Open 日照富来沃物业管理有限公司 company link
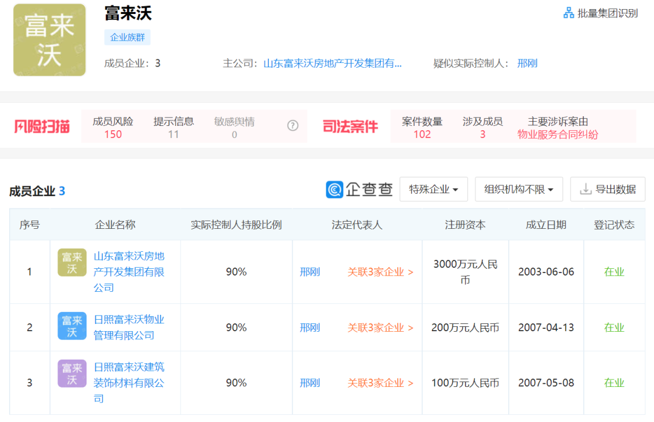 (129, 328)
